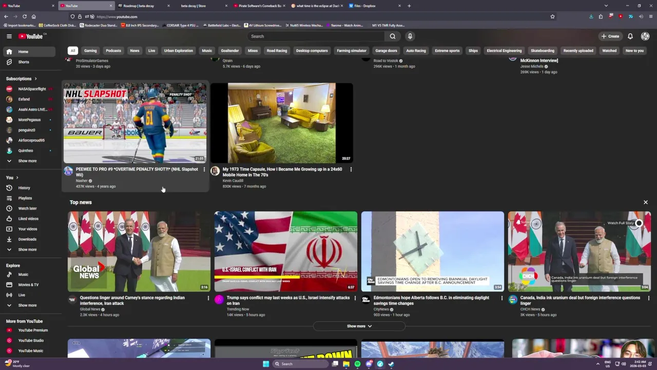The image size is (657, 370).
Task: Open the notifications bell
Action: [x=630, y=36]
